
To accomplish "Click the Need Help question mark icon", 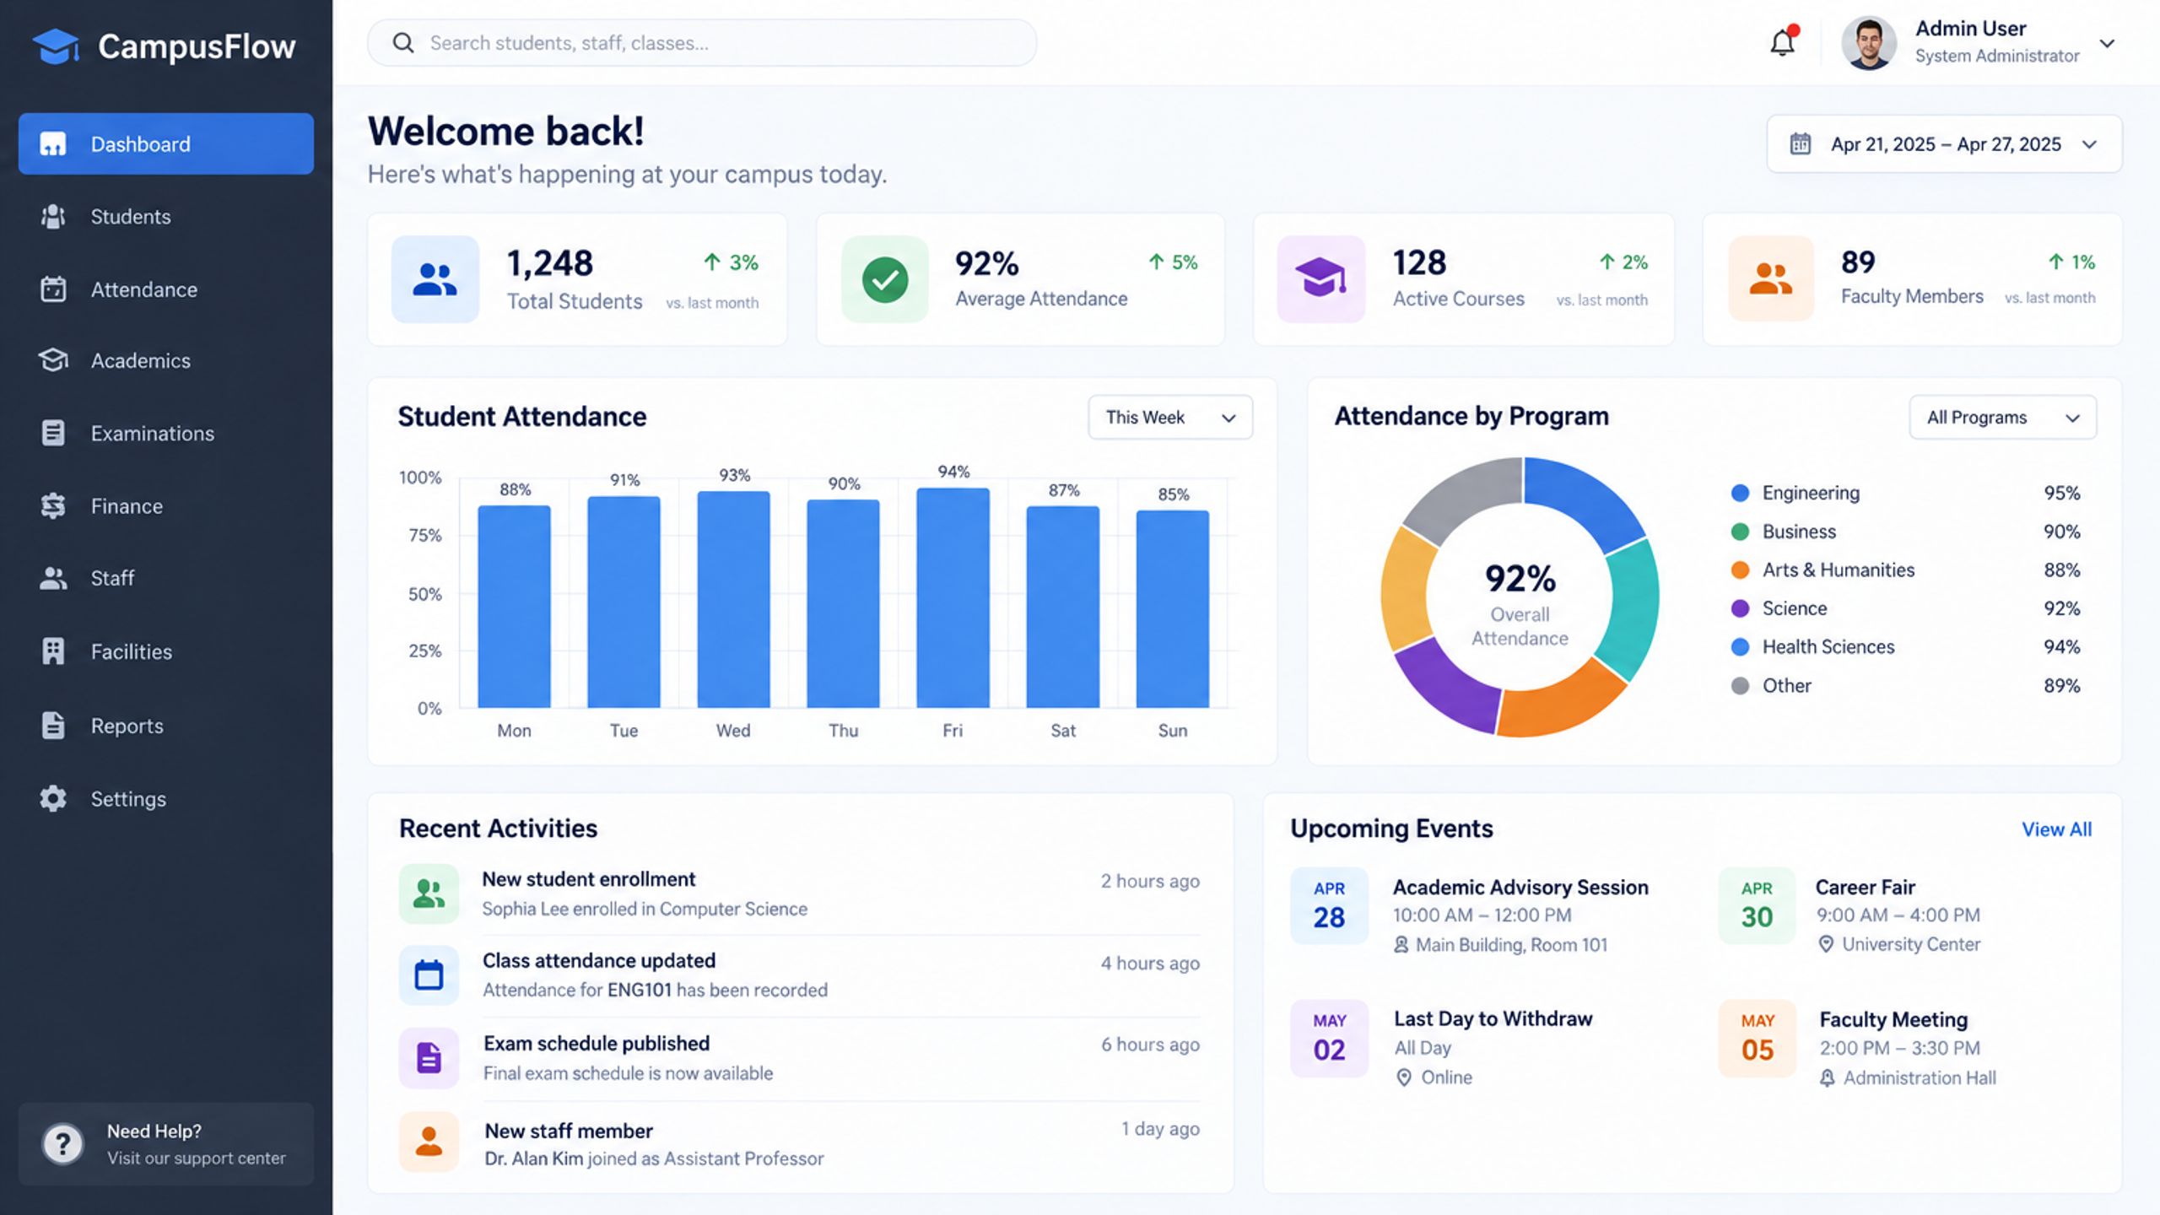I will point(62,1144).
